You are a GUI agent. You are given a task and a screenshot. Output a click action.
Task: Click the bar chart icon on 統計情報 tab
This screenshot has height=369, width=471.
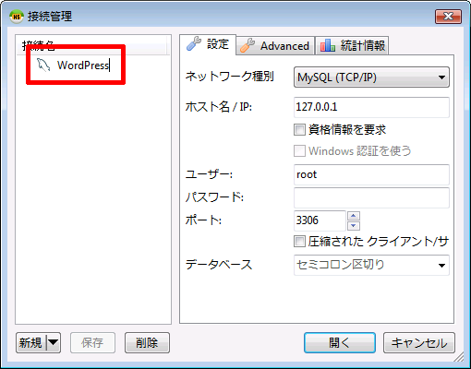(328, 45)
